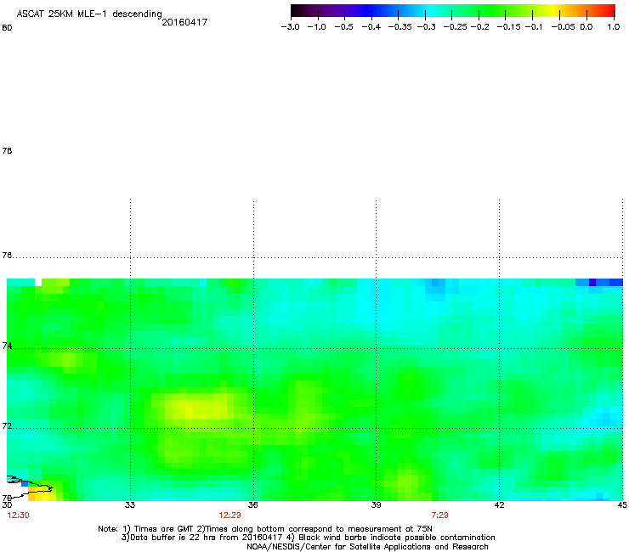Click the 45 longitude axis label

pos(622,505)
